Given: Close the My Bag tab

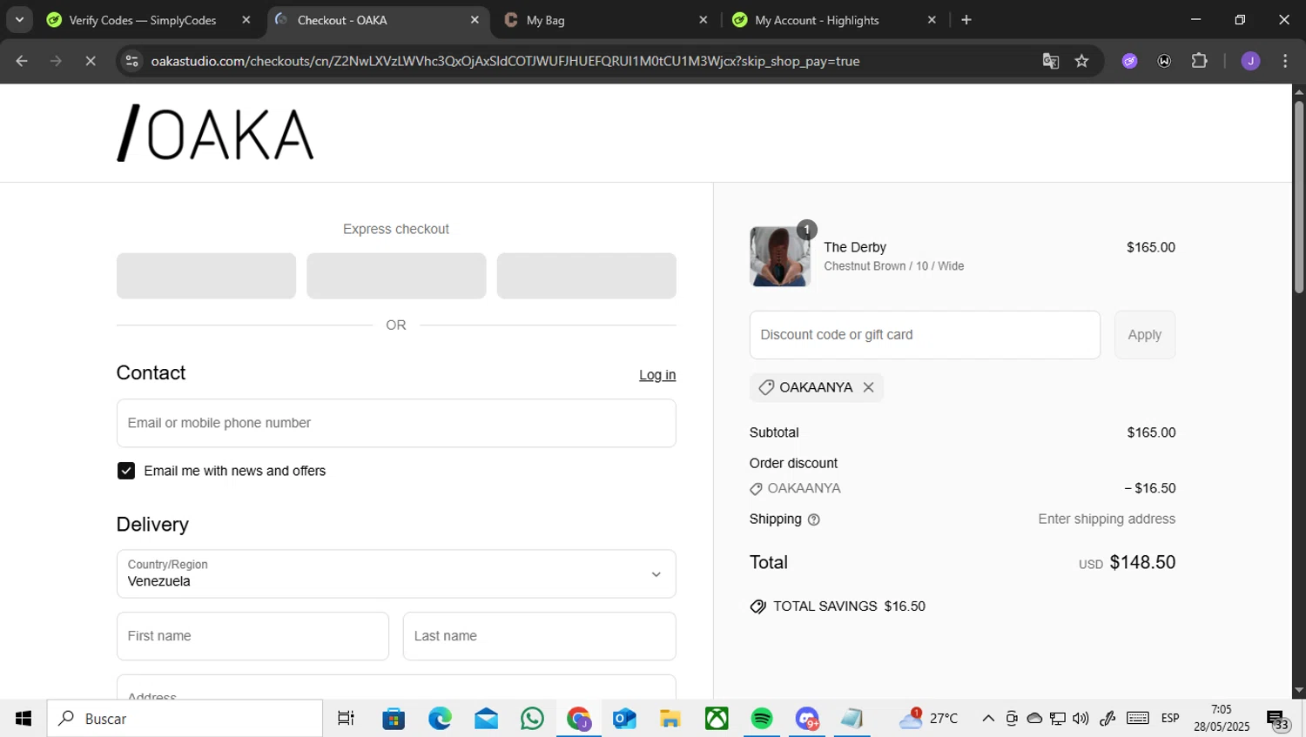Looking at the screenshot, I should [703, 19].
